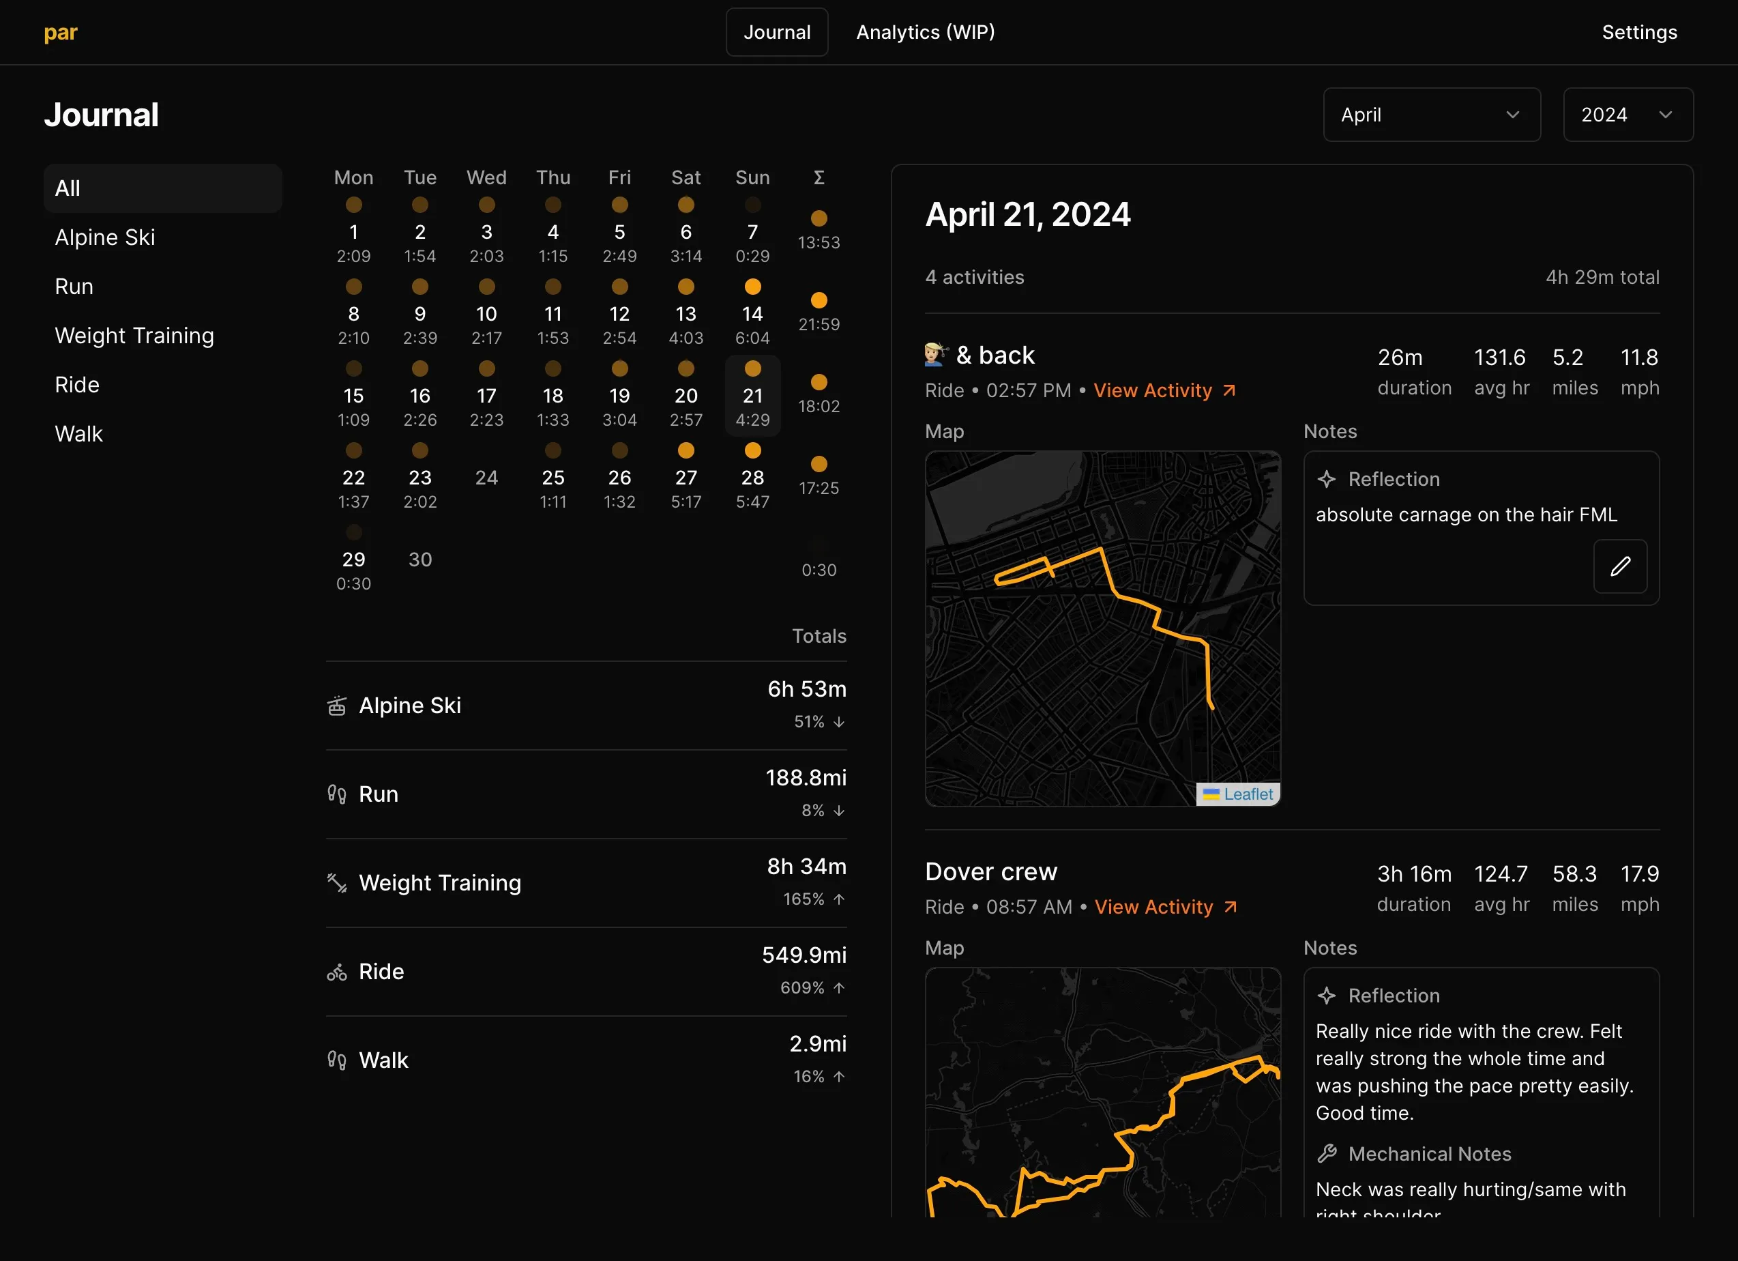Click the Run footprints icon in Totals

(337, 794)
